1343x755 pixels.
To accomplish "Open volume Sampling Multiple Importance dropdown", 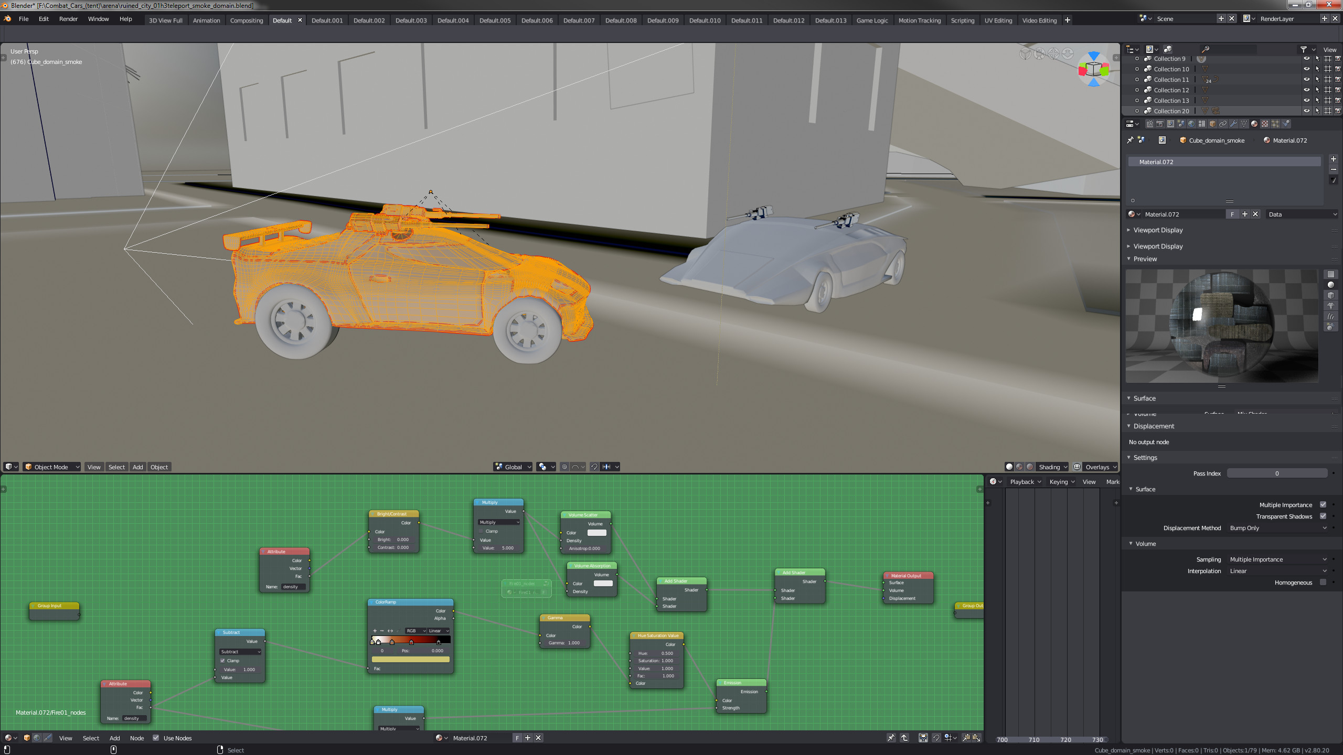I will point(1277,559).
